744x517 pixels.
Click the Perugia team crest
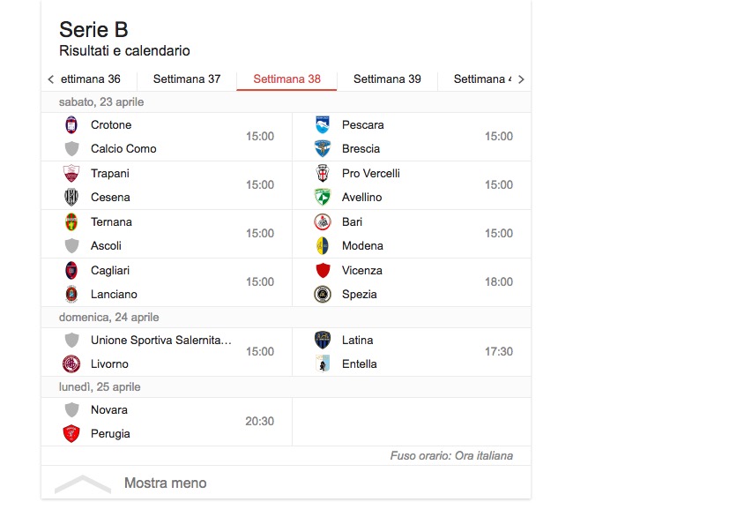pyautogui.click(x=71, y=434)
